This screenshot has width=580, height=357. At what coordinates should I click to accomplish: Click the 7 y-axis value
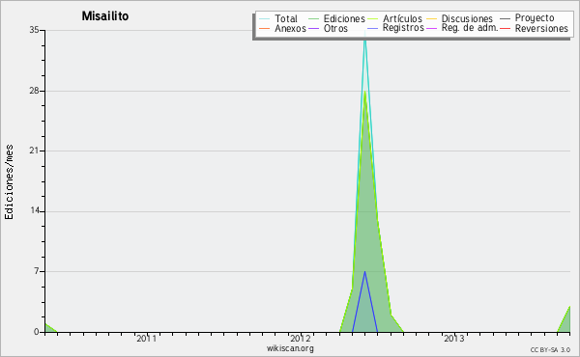37,271
